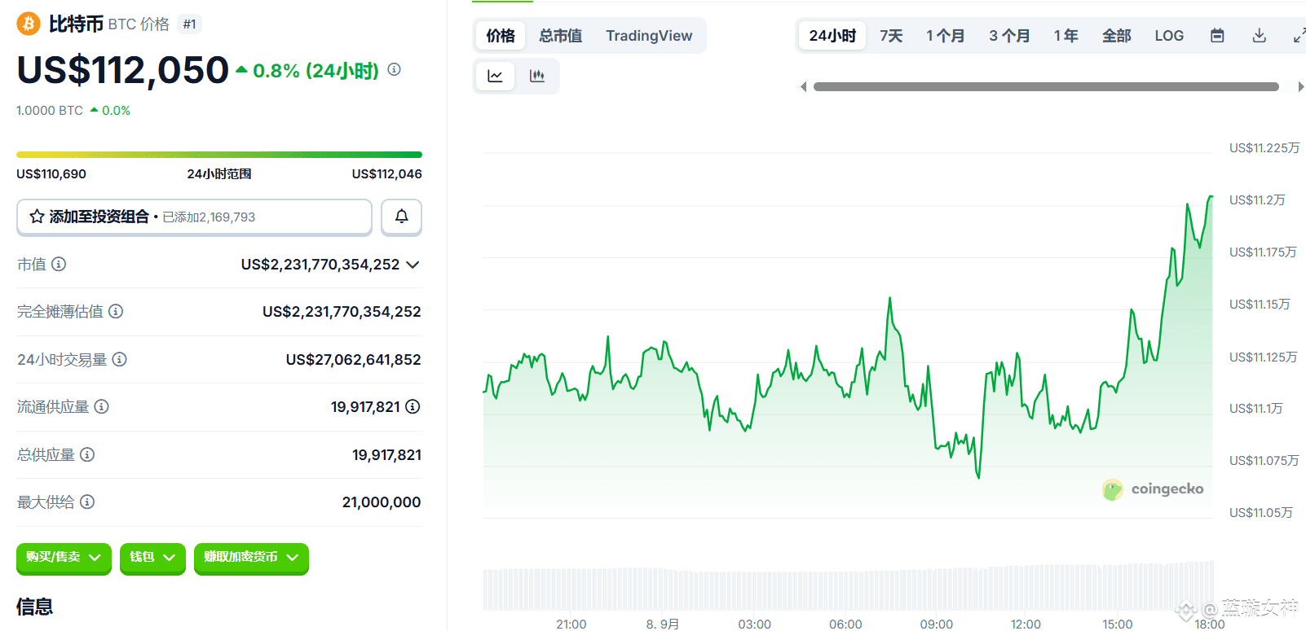Click the US$2,231,770,354,252 fully diluted value
Image resolution: width=1306 pixels, height=631 pixels.
click(x=342, y=312)
